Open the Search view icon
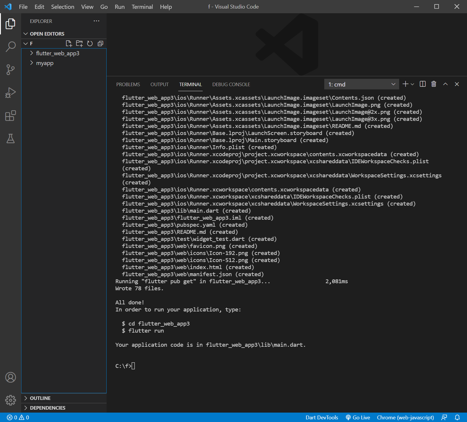 point(11,46)
